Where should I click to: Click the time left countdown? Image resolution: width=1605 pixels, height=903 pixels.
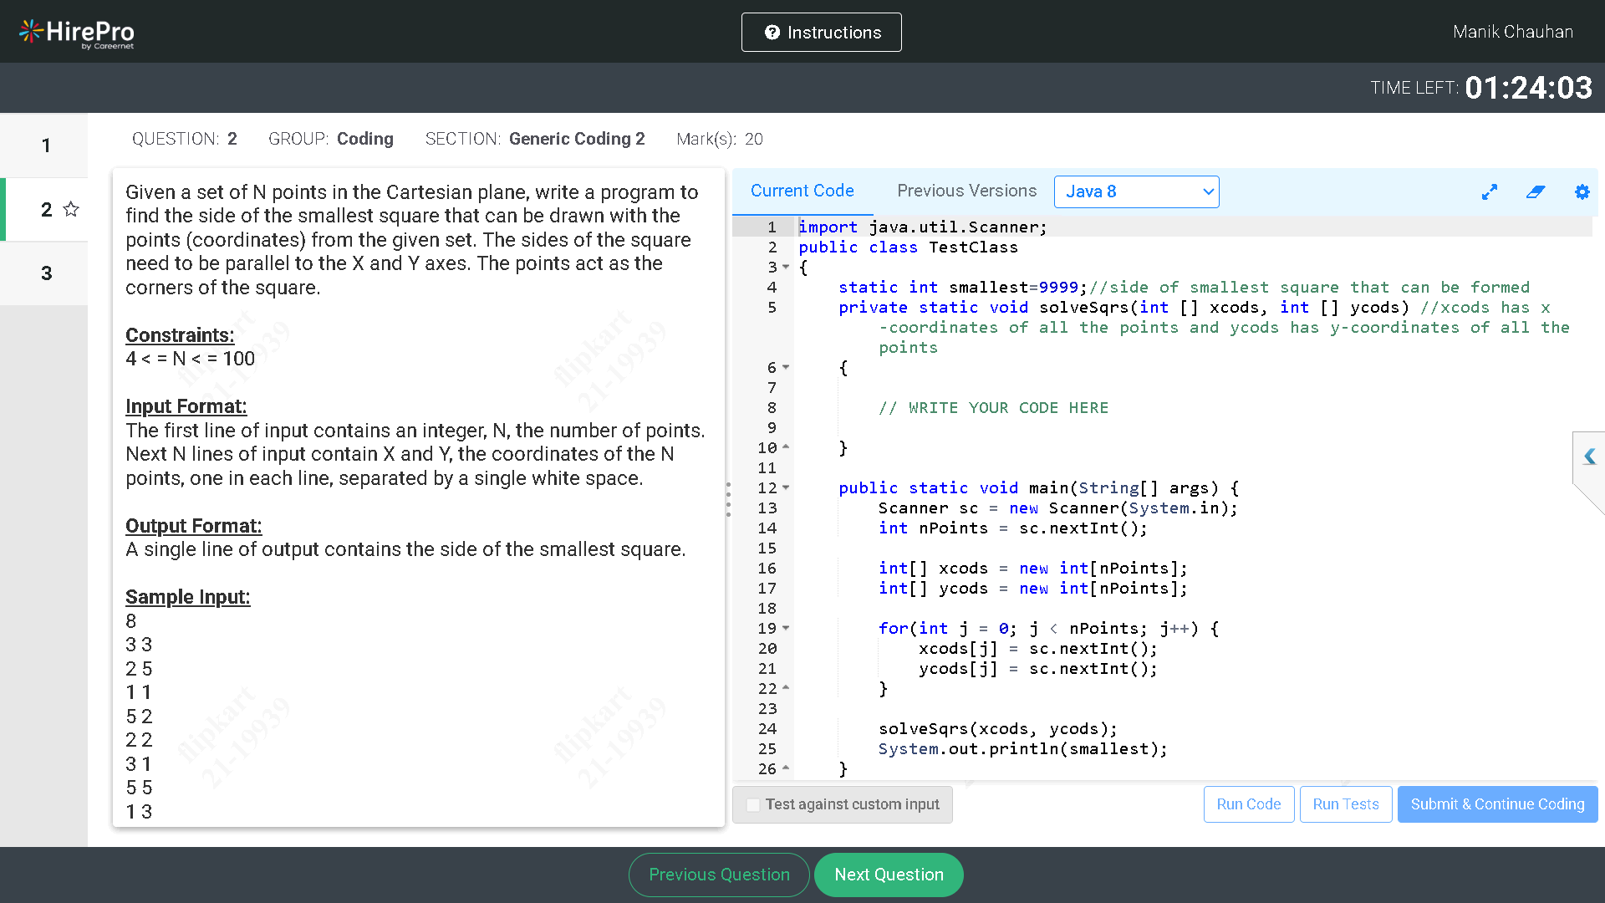[1528, 88]
